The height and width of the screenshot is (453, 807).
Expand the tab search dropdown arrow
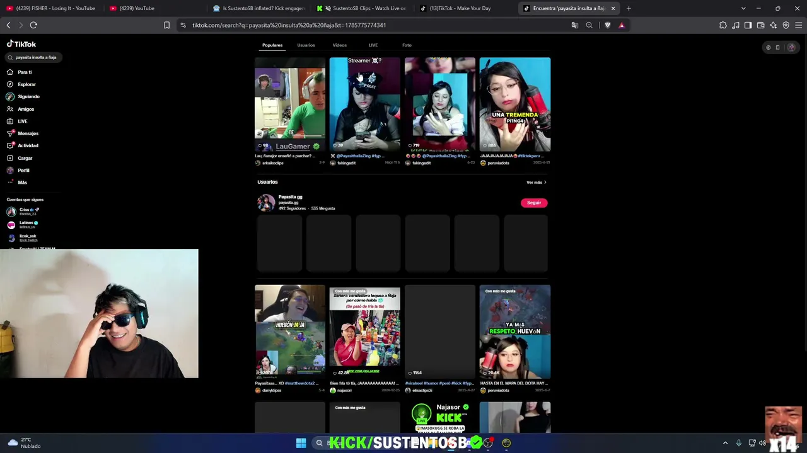[x=743, y=8]
